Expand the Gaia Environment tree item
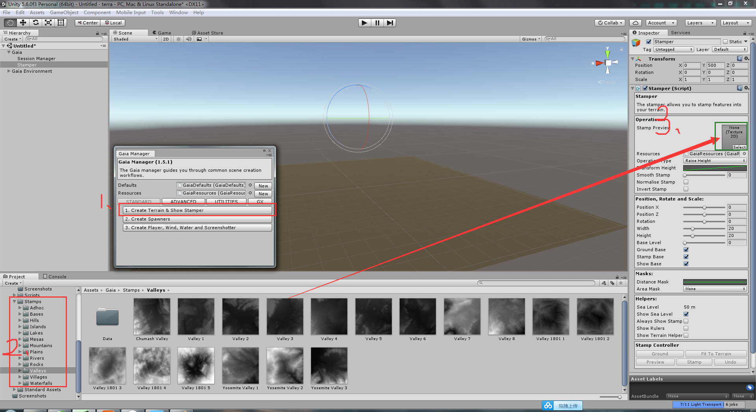 9,71
